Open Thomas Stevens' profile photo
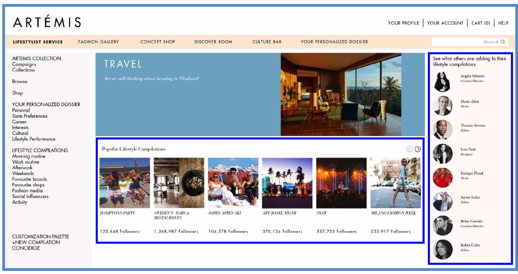518x274 pixels. [x=442, y=130]
